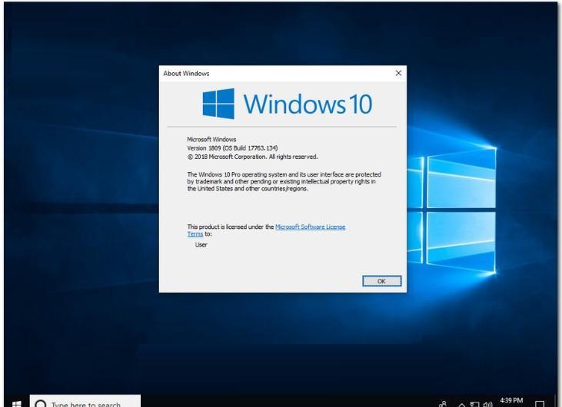Viewport: 562px width, 407px height.
Task: Click the 'The Windows 10 Pro operating system' paragraph
Action: 284,181
